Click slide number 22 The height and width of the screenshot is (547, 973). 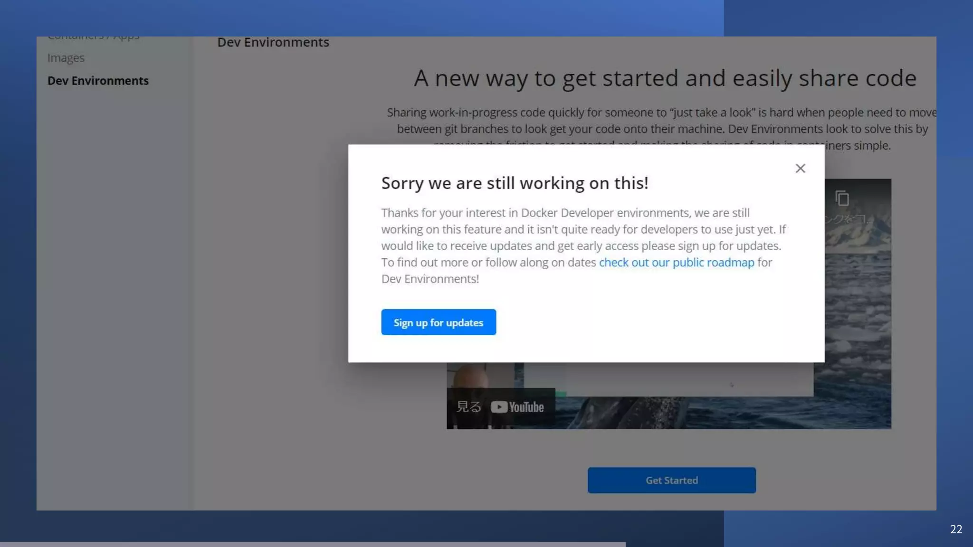956,529
